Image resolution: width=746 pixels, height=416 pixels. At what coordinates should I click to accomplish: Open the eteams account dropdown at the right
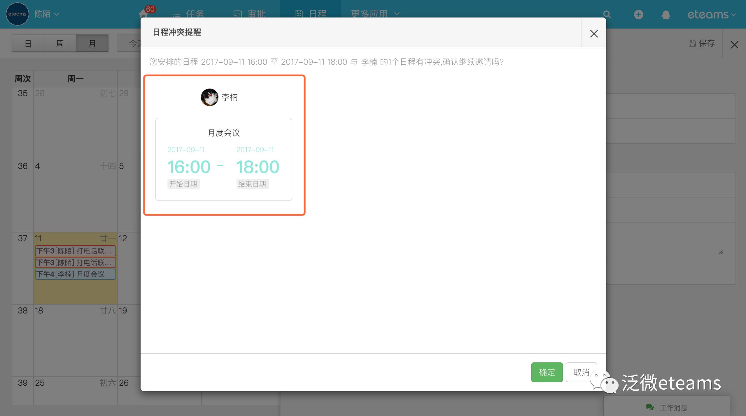[711, 15]
